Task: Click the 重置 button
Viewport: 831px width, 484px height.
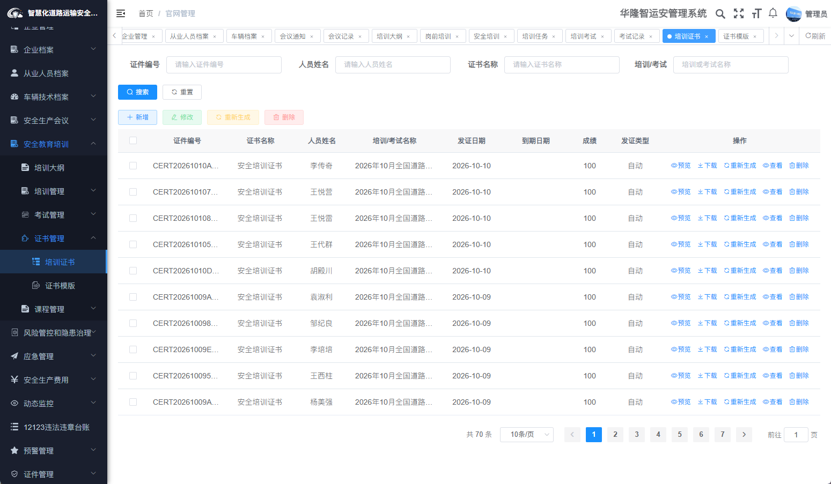Action: pyautogui.click(x=182, y=92)
